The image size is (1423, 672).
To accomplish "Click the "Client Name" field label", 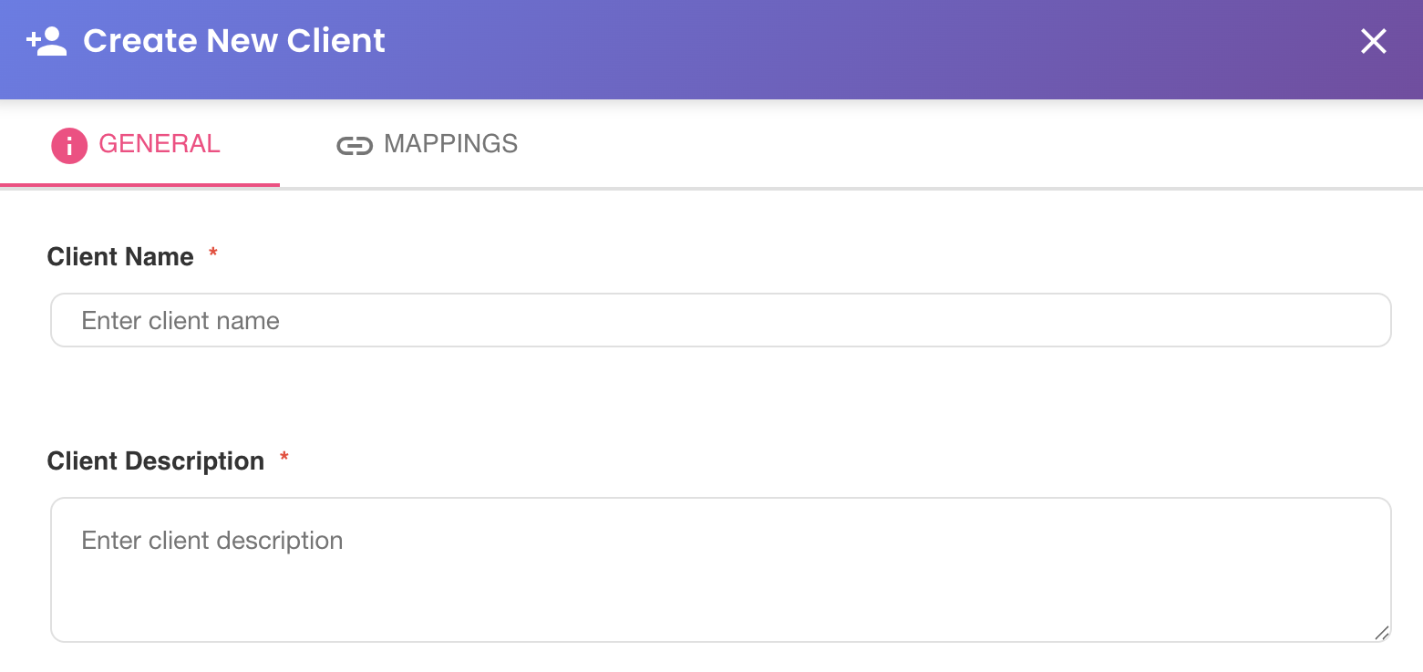I will tap(120, 257).
